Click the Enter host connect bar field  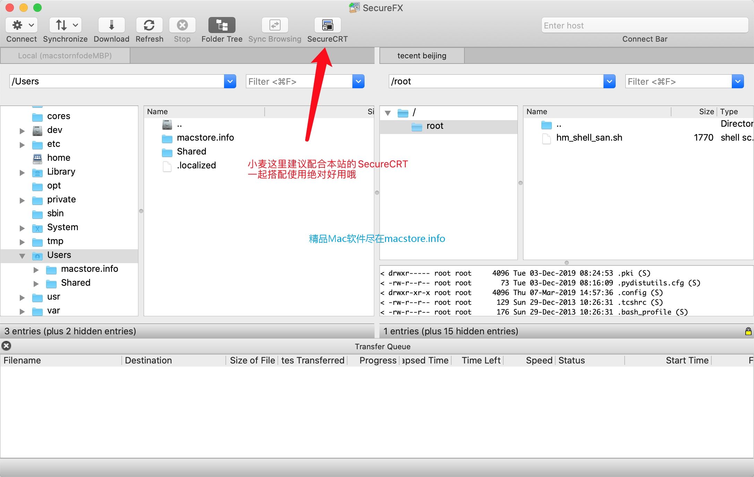click(645, 25)
